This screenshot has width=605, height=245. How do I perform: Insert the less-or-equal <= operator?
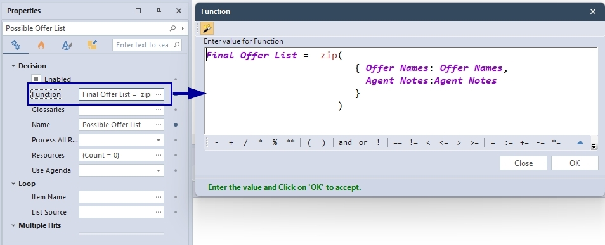pos(444,142)
